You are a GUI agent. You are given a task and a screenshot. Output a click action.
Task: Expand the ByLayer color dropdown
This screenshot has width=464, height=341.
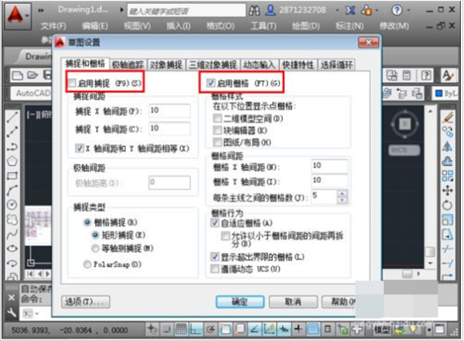pyautogui.click(x=446, y=94)
